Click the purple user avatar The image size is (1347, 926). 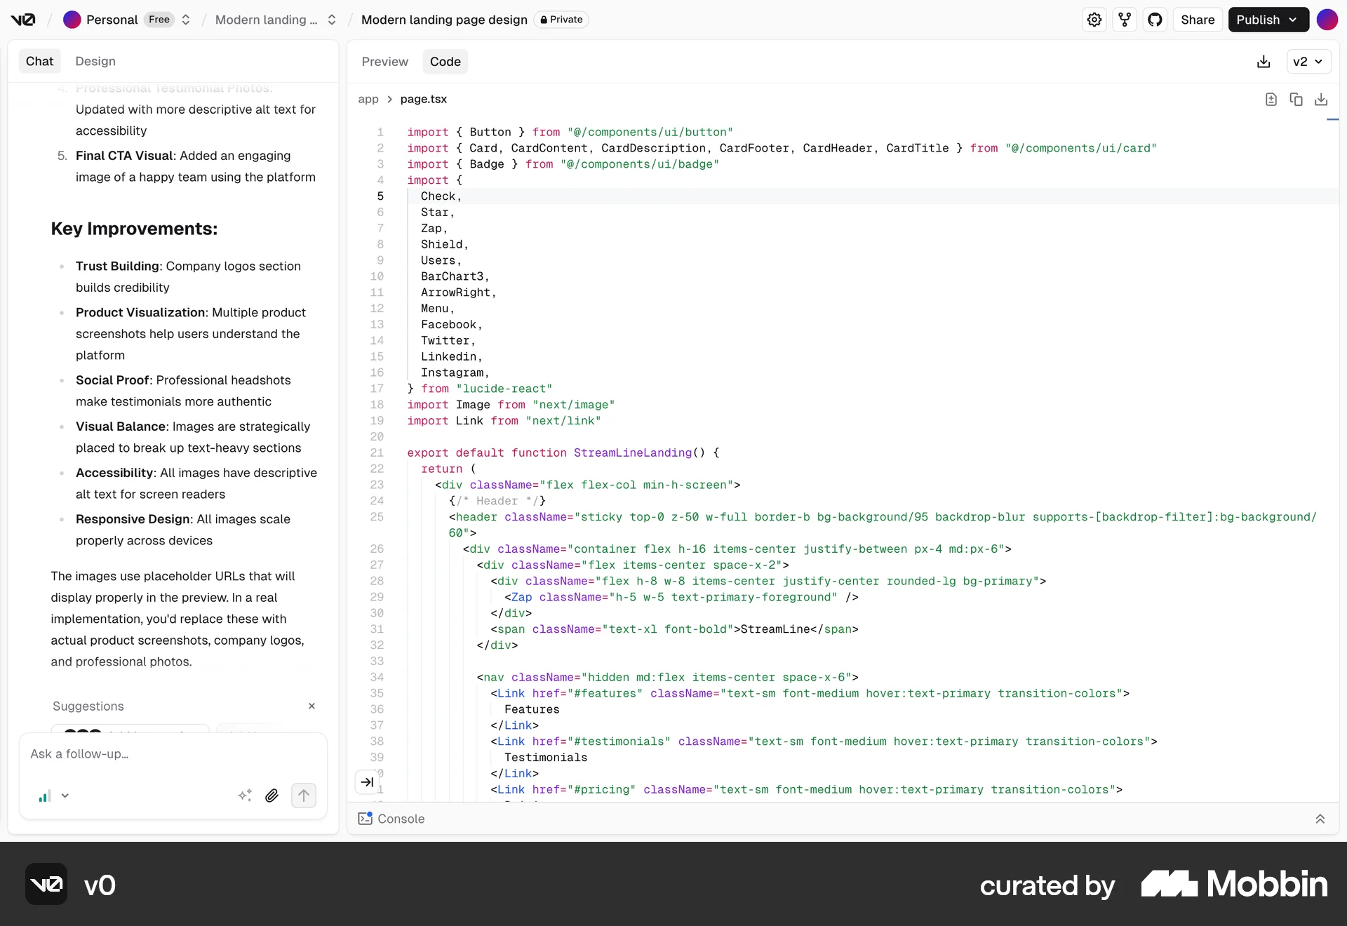pyautogui.click(x=1327, y=20)
